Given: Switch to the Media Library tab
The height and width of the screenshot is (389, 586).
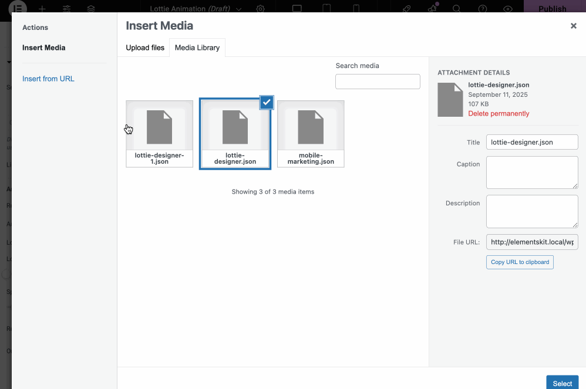Looking at the screenshot, I should [x=197, y=48].
